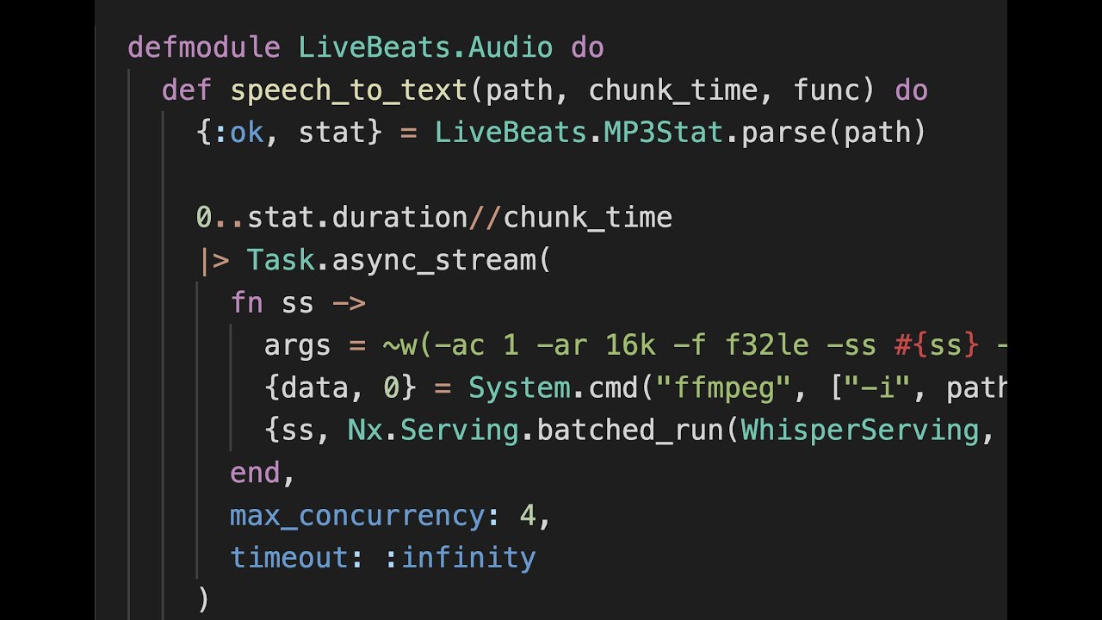
Task: Select the :ok atom in the tuple
Action: click(x=244, y=132)
